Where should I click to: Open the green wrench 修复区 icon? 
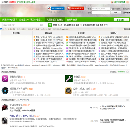click(x=69, y=78)
